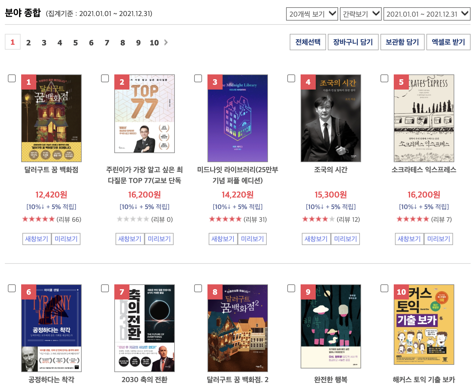Open 새창보기 for 달러구트 꿈 백화점
This screenshot has height=386, width=473.
coord(37,239)
